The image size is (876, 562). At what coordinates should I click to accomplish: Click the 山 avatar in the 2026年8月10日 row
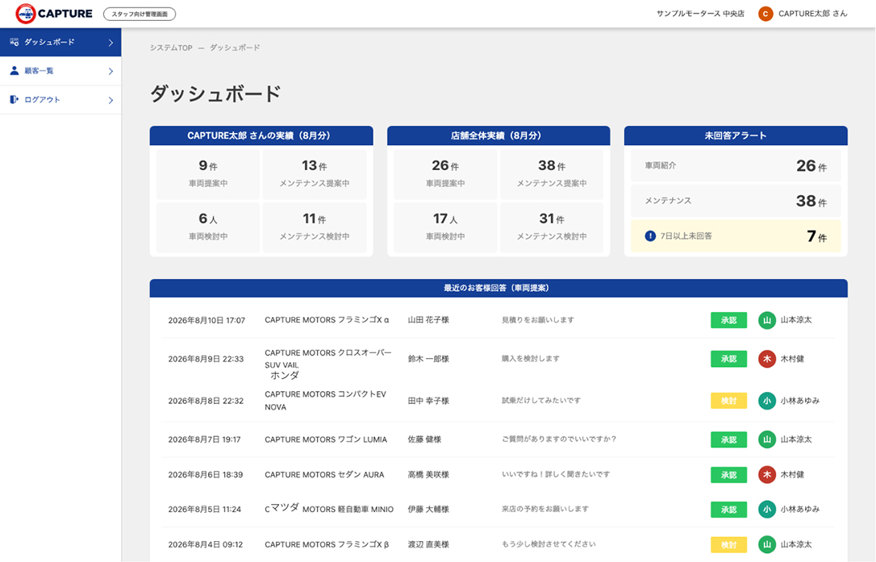click(x=767, y=320)
